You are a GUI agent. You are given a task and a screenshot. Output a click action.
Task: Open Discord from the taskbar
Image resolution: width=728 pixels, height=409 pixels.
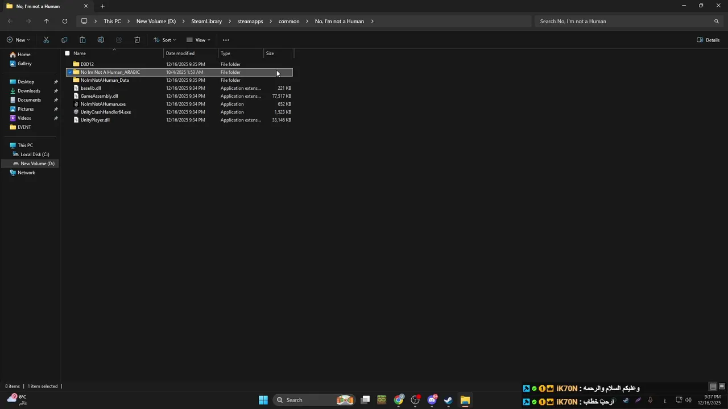point(432,400)
